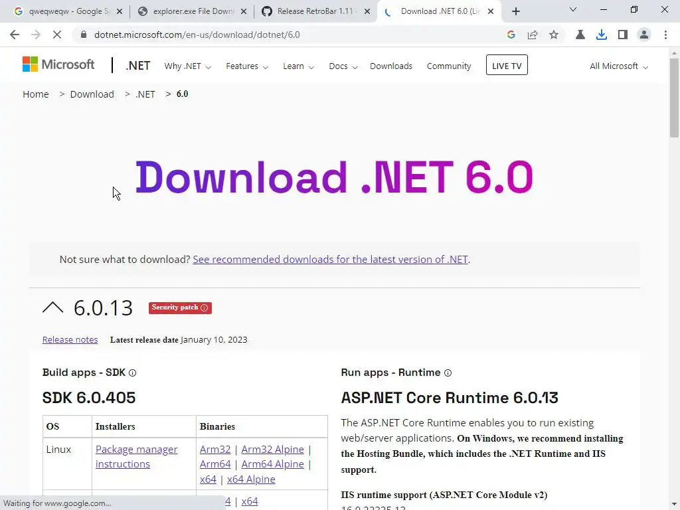Viewport: 680px width, 510px height.
Task: Stop page loading with the X icon
Action: (57, 35)
